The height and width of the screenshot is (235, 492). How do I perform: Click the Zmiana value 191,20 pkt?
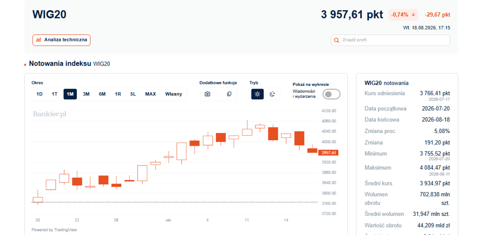point(437,142)
